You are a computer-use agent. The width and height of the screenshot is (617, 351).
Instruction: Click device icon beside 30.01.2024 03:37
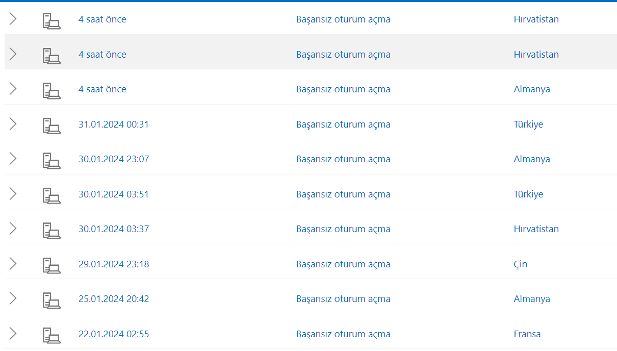pos(51,230)
